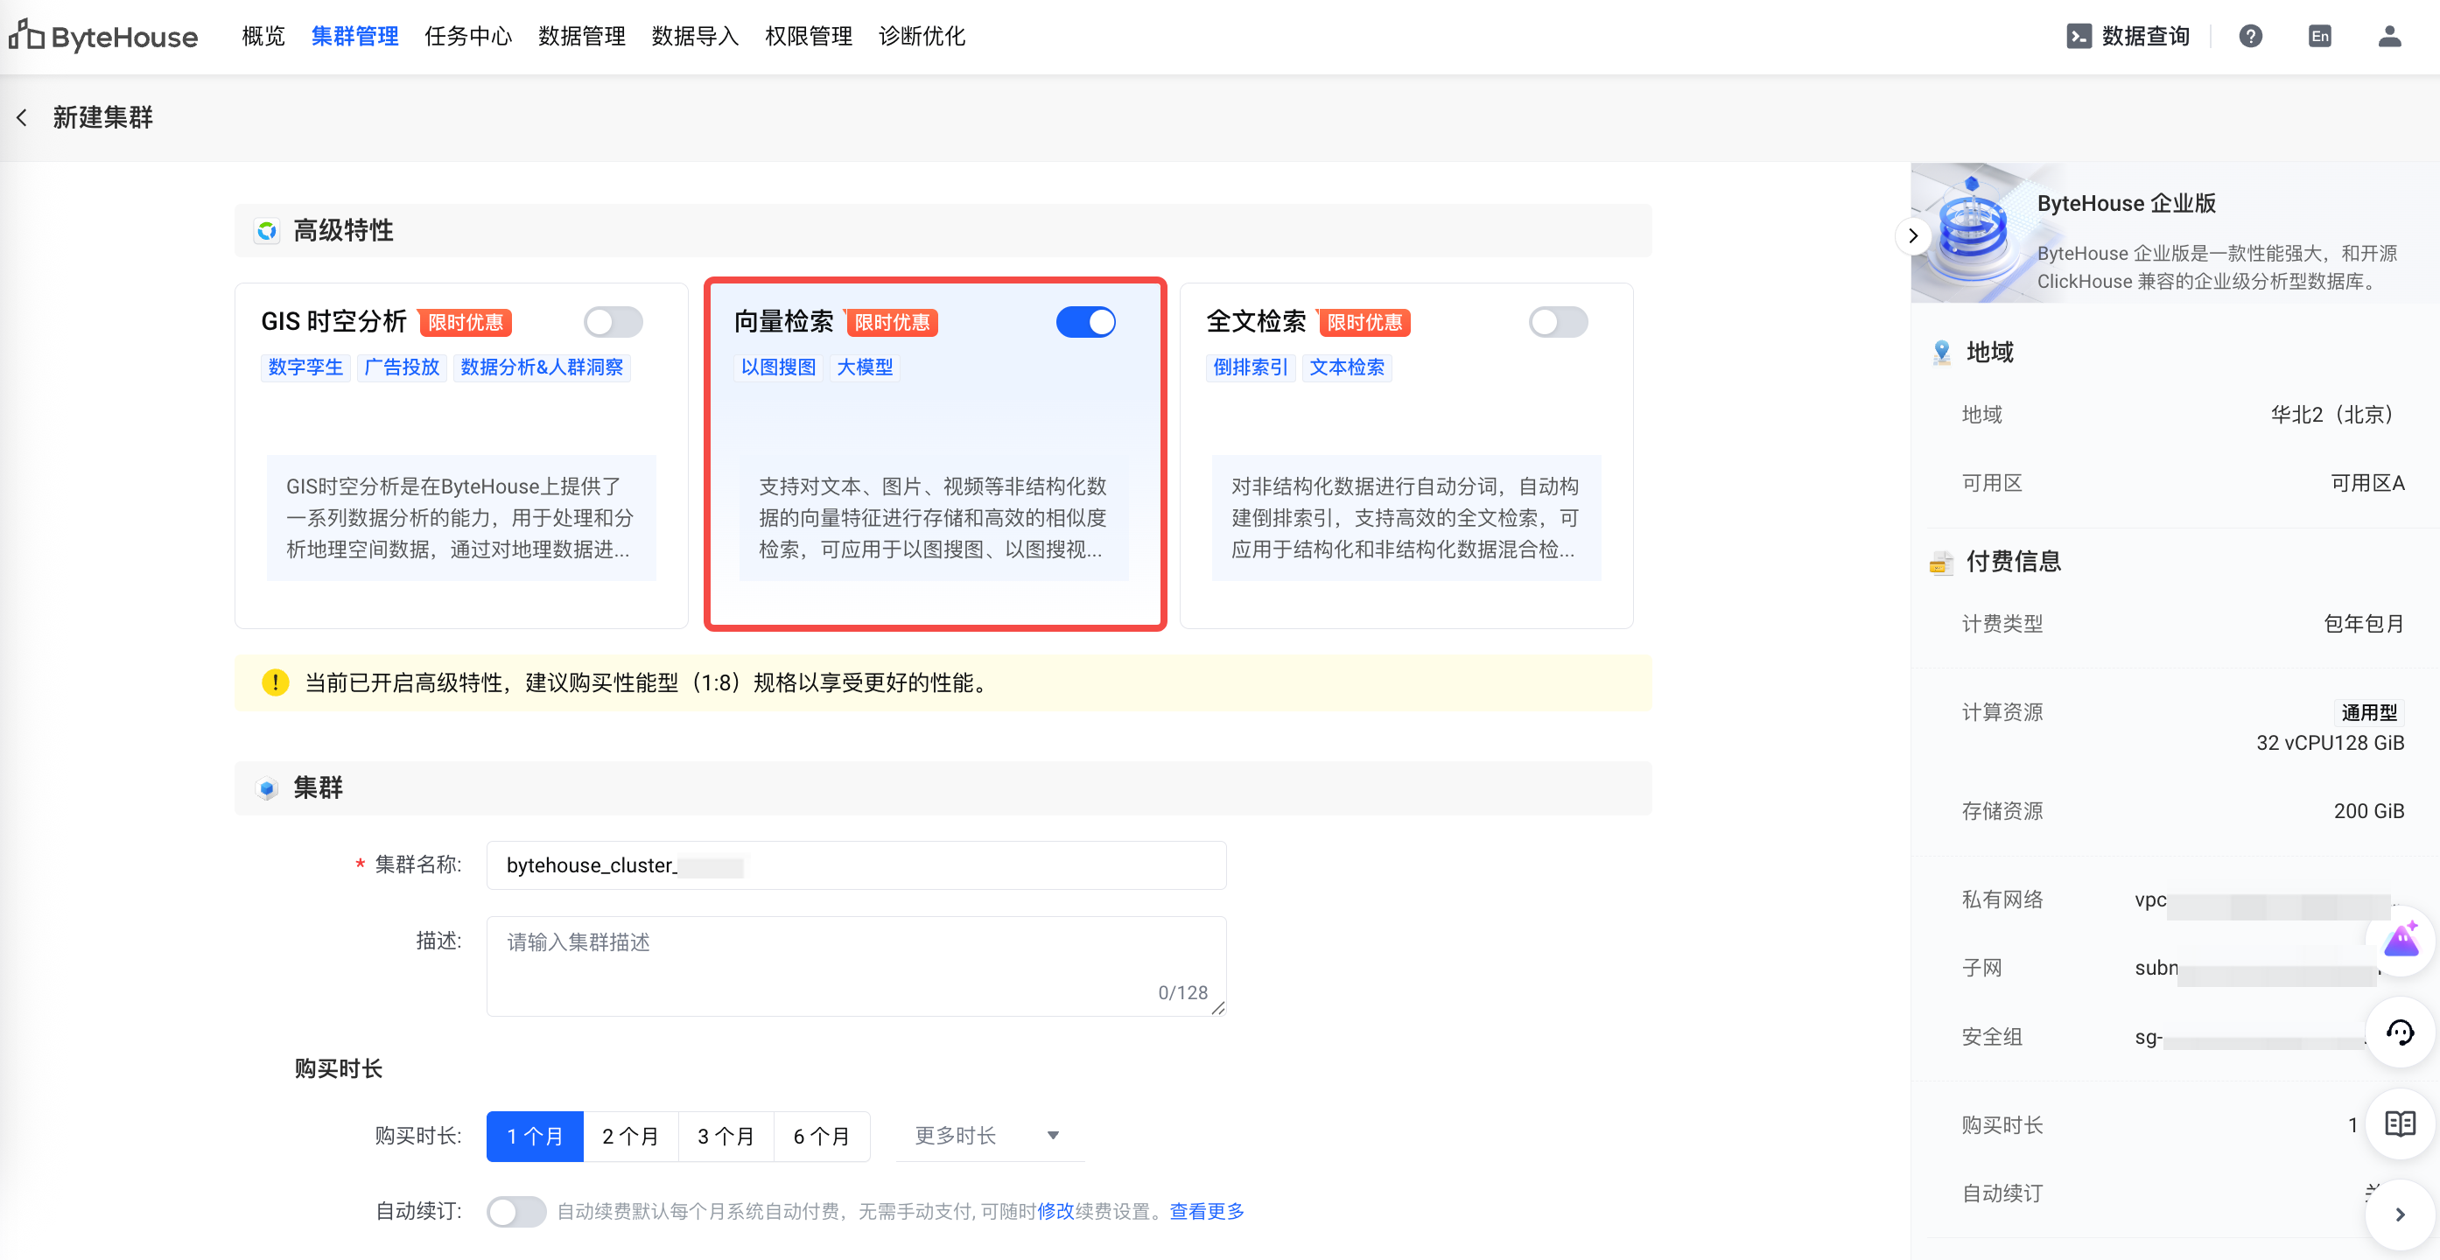The width and height of the screenshot is (2440, 1260).
Task: Click the 可用区A value
Action: [2367, 483]
